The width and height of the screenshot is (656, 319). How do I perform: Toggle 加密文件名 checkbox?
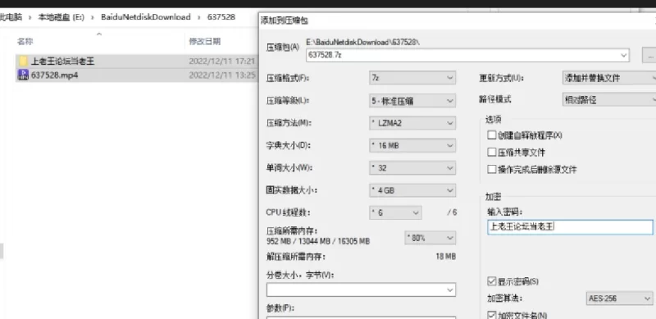pos(492,315)
